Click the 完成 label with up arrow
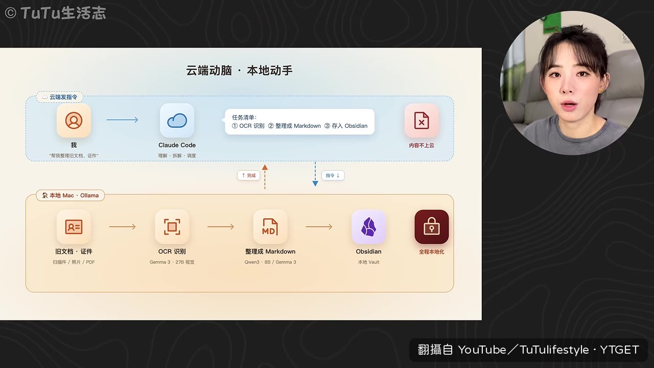 click(248, 175)
